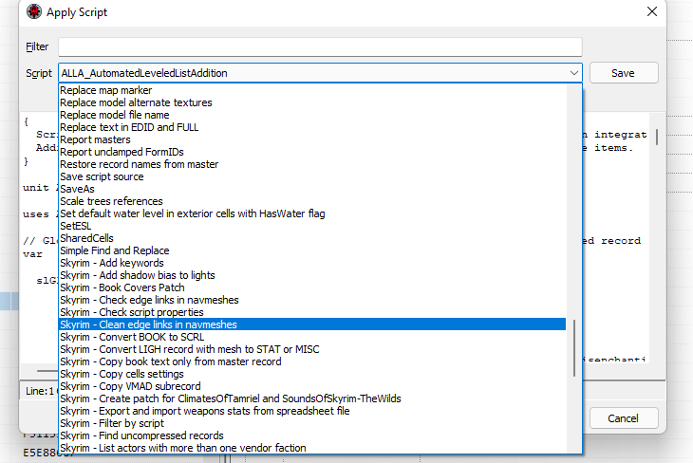Select 'Skyrim - Convert LIGH record with mesh'

point(312,349)
